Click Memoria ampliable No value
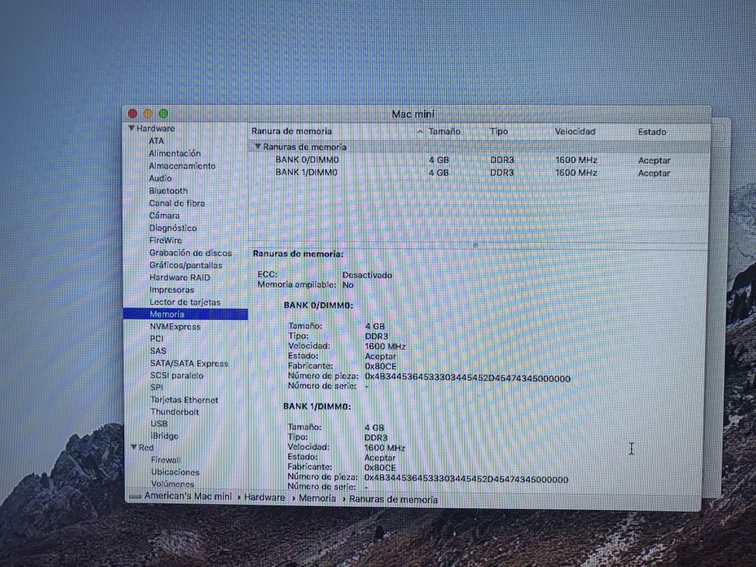The width and height of the screenshot is (756, 567). click(x=348, y=285)
